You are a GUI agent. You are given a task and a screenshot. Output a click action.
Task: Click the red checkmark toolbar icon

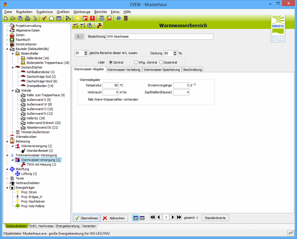coord(44,19)
